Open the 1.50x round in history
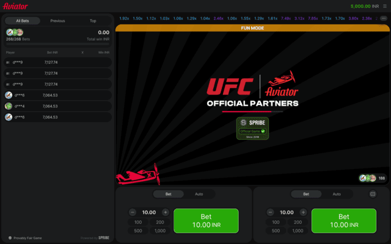 coord(137,18)
